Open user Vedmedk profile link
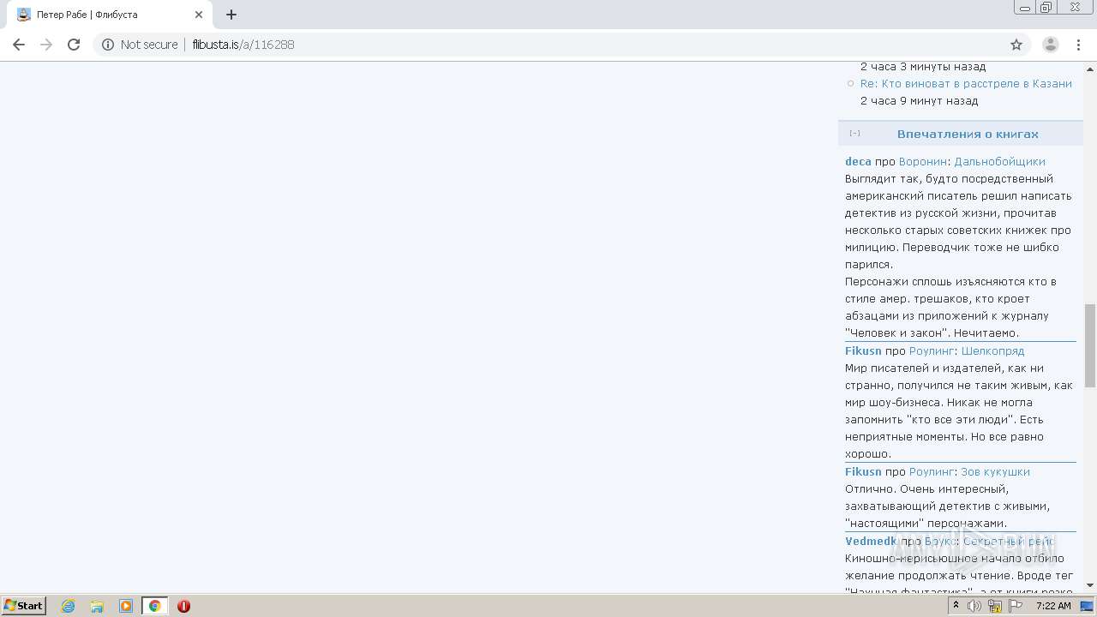Screen dimensions: 1097x617 [871, 541]
